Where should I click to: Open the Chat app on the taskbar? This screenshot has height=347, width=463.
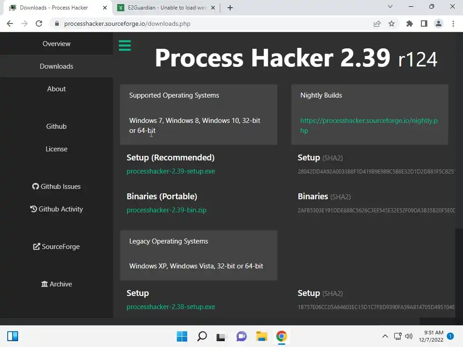241,336
